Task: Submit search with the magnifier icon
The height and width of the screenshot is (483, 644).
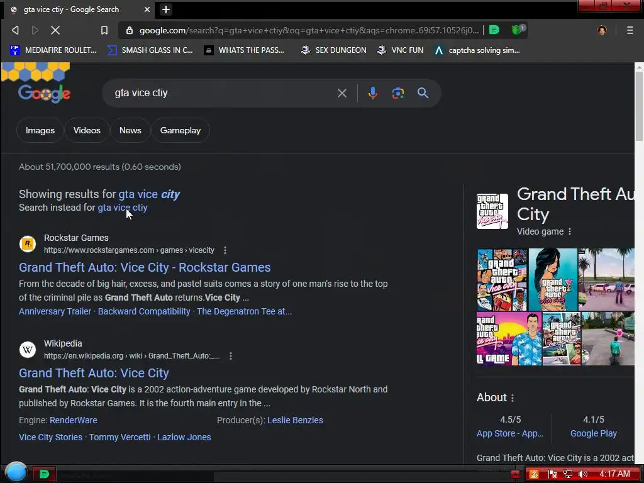Action: click(x=423, y=93)
